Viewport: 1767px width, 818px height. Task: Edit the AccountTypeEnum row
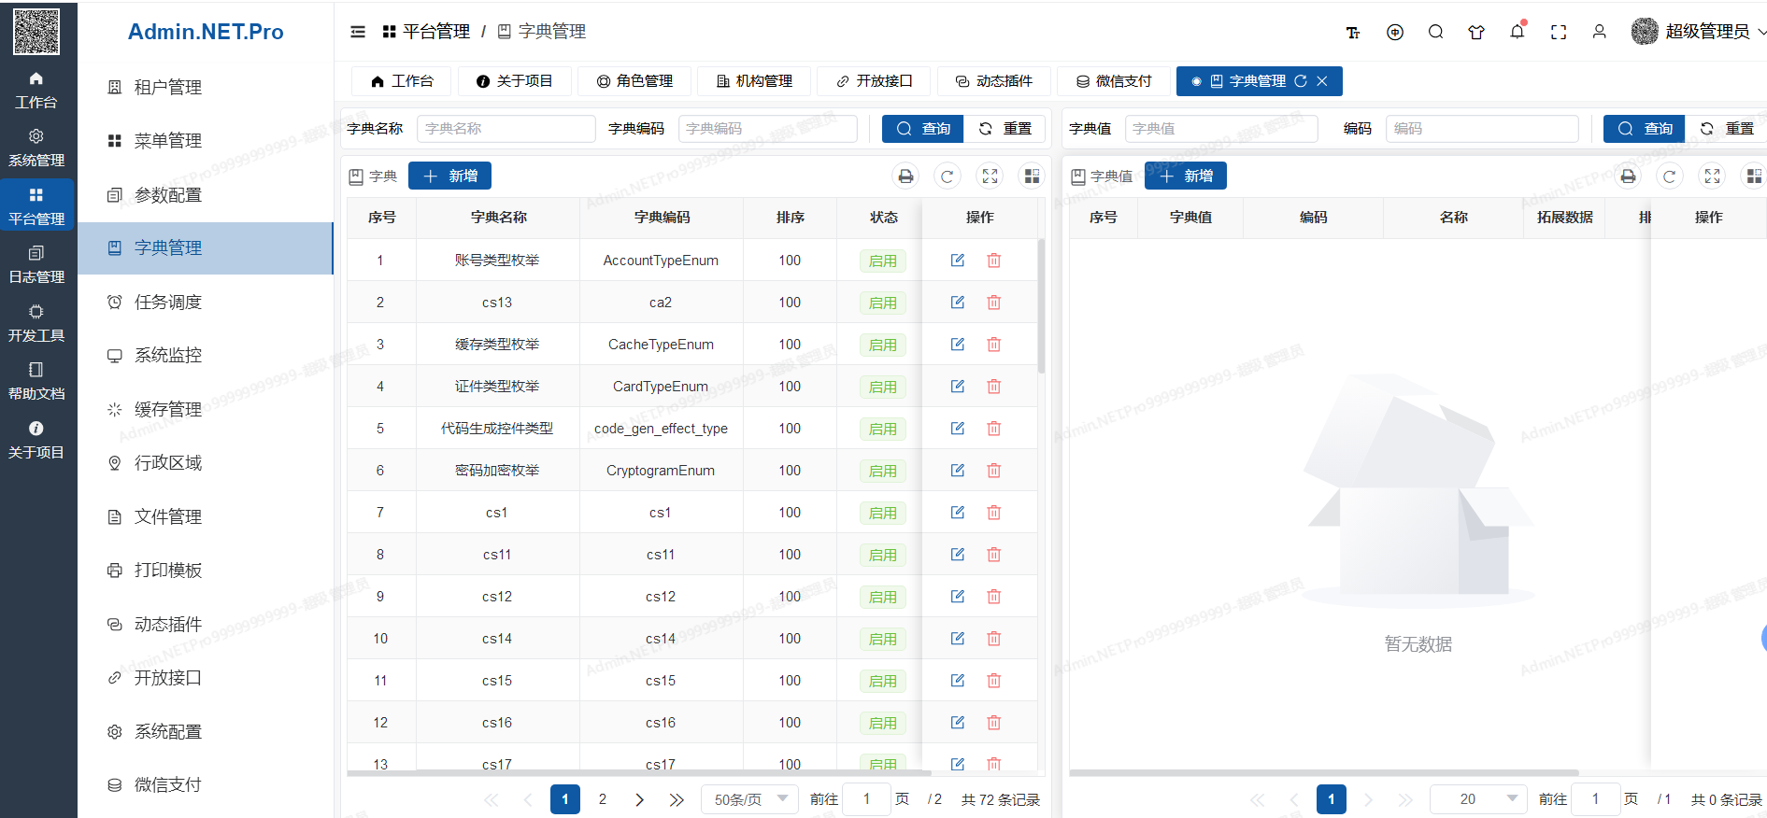(958, 261)
